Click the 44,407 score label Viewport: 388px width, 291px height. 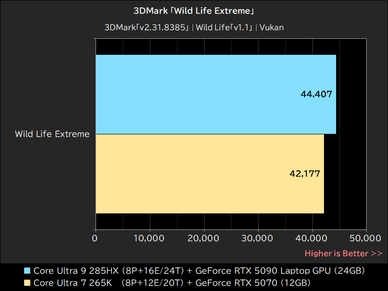point(317,95)
